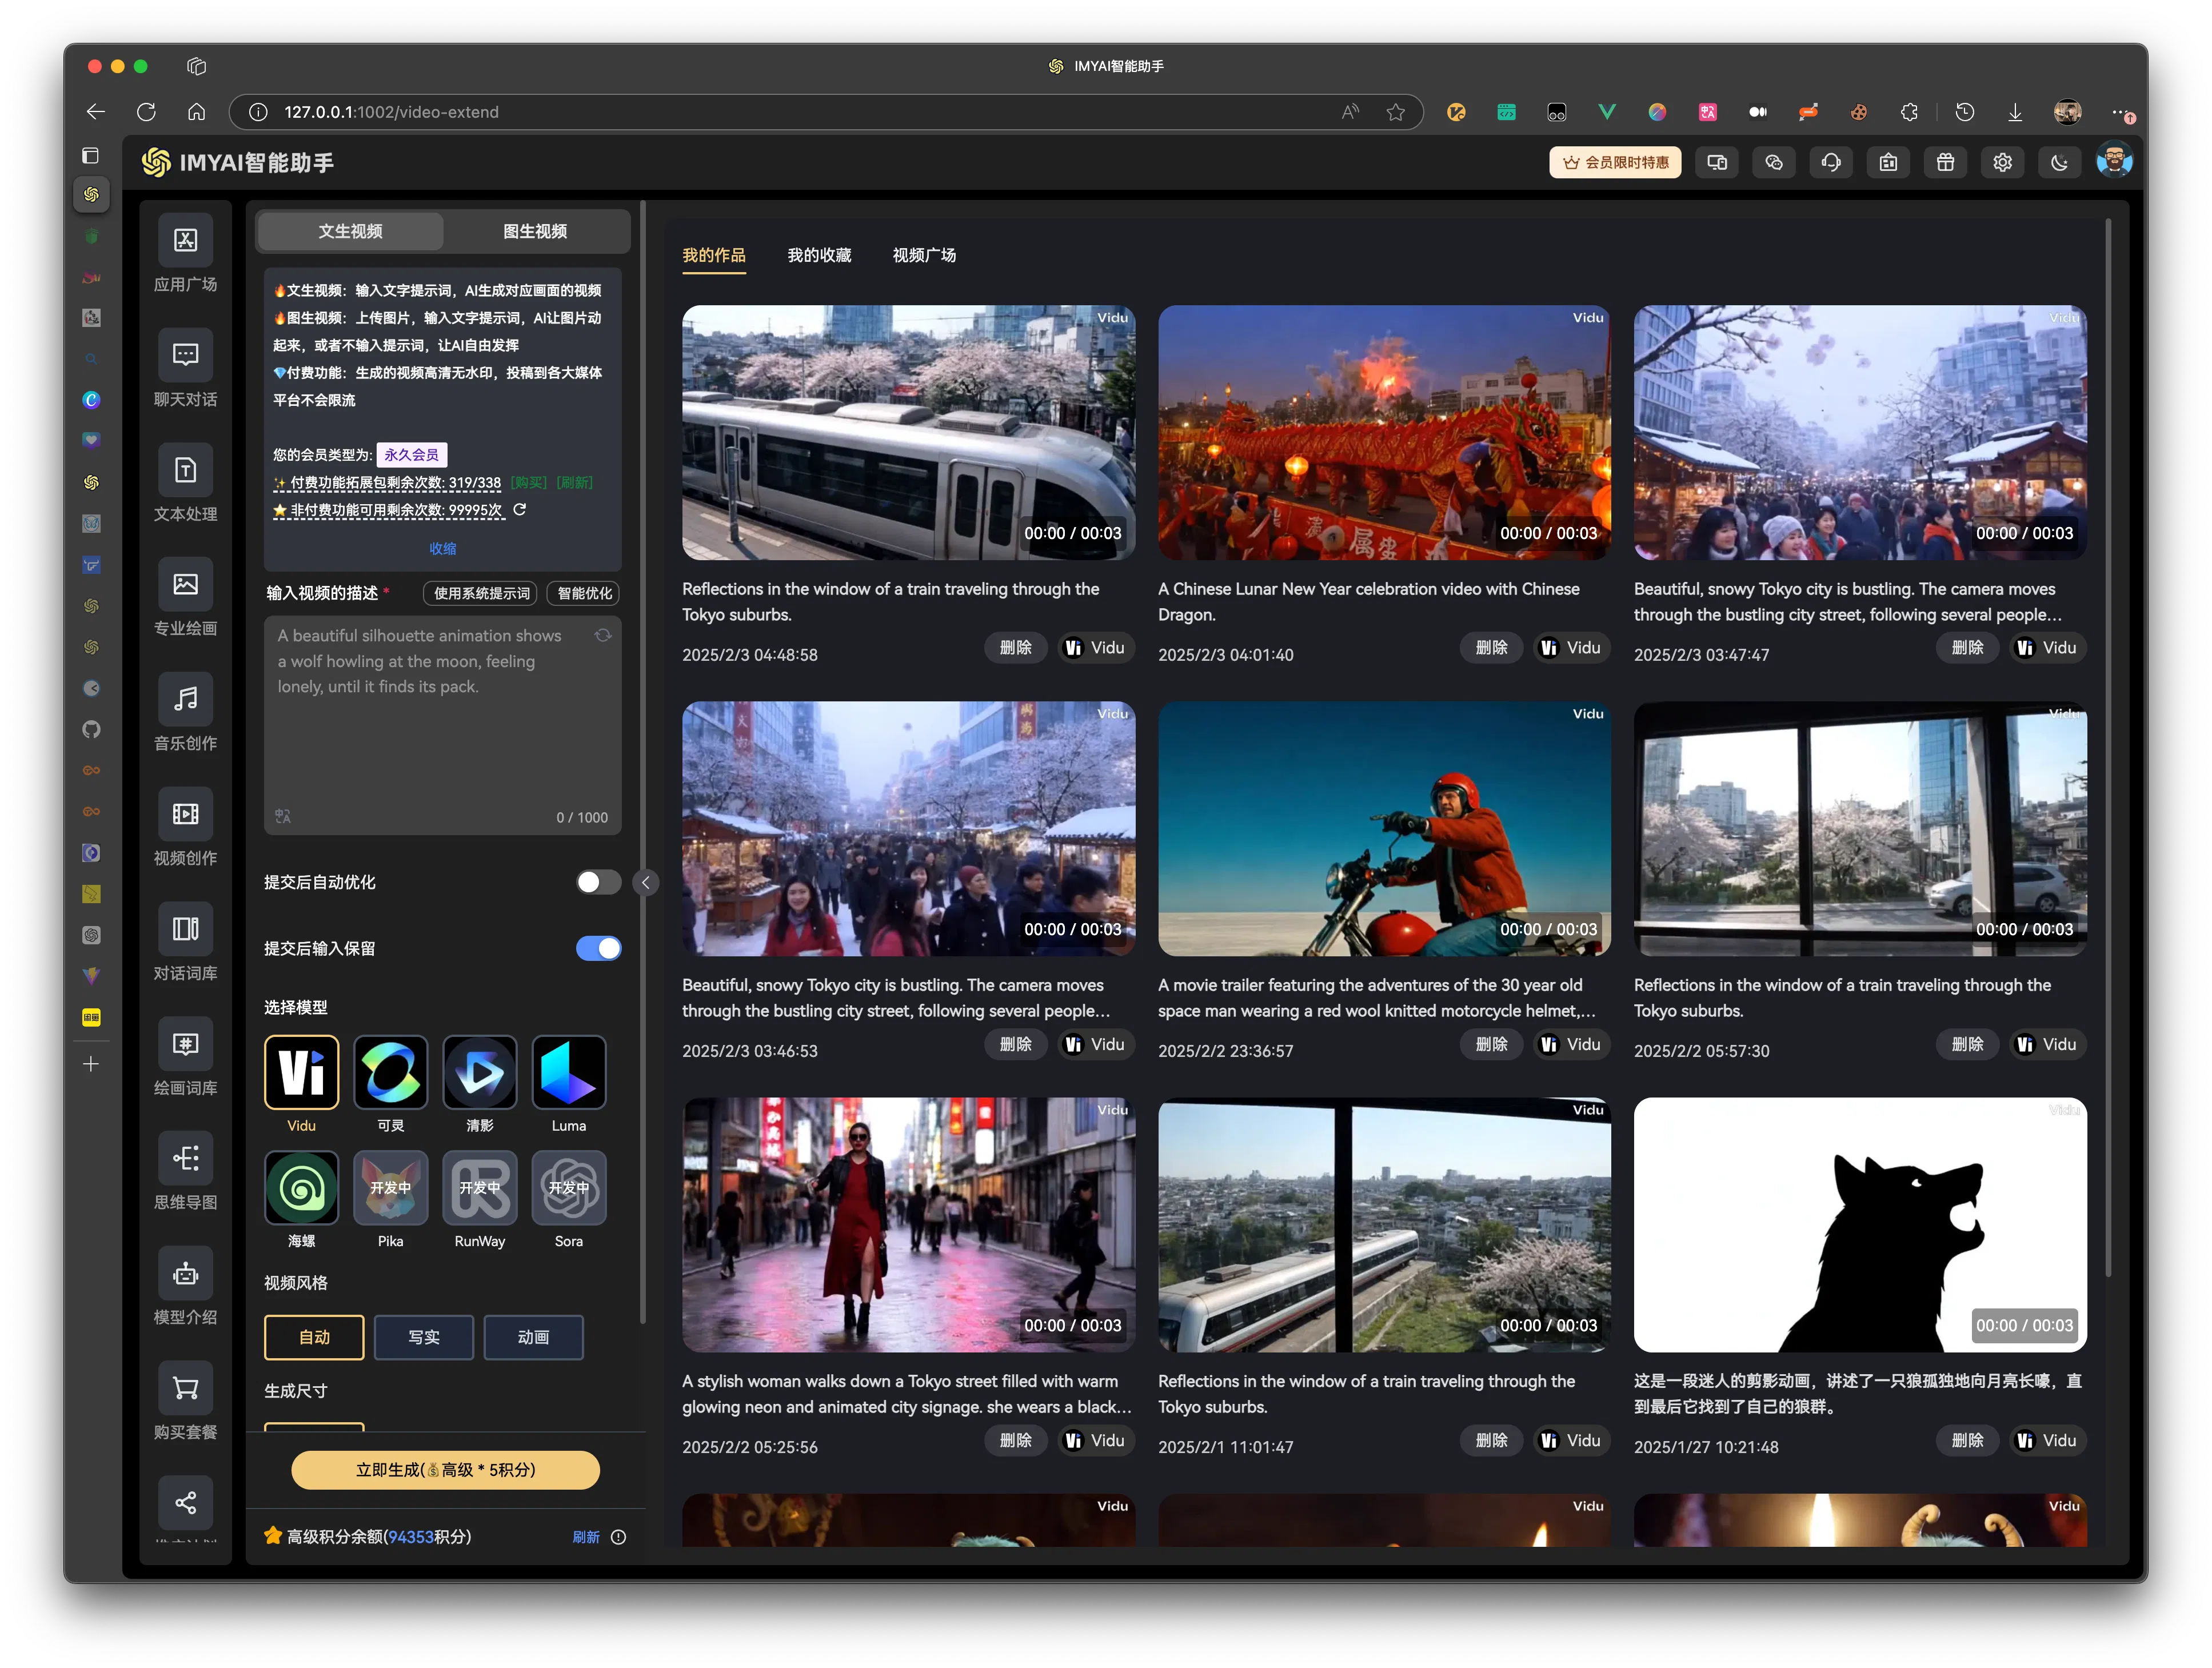This screenshot has height=1668, width=2212.
Task: Toggle 提交后自动优化 switch
Action: (x=598, y=882)
